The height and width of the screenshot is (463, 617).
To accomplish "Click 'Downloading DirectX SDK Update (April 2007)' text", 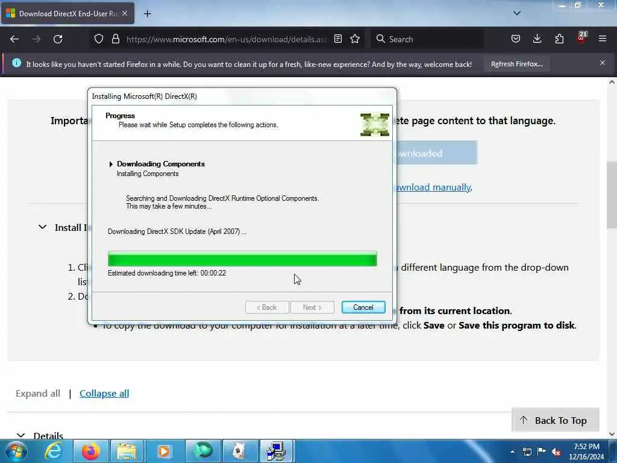I will [x=177, y=231].
